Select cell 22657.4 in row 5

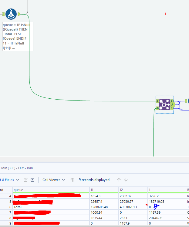(104, 202)
